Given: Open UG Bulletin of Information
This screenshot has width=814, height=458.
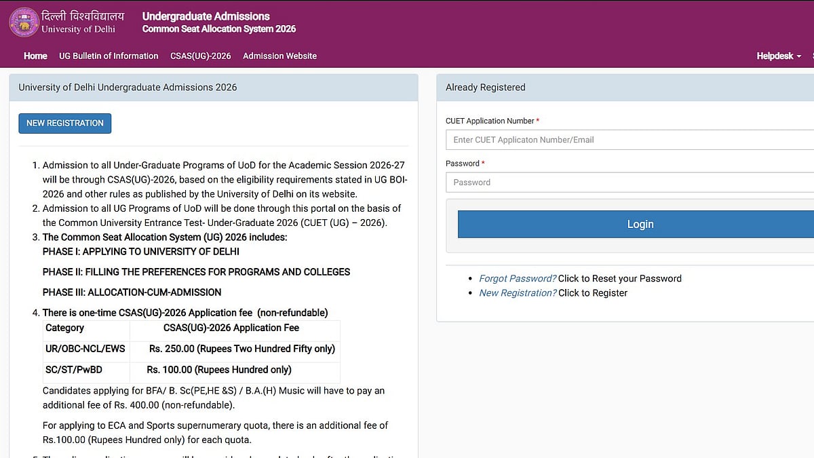Looking at the screenshot, I should [x=109, y=56].
